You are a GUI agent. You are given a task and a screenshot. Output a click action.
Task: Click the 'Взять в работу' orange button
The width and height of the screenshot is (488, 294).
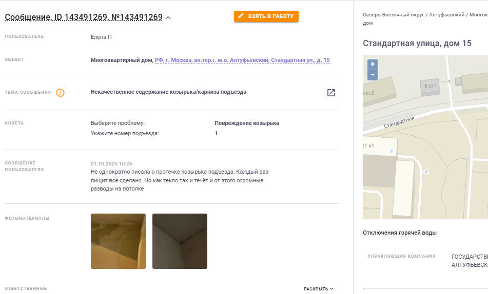[x=266, y=16]
